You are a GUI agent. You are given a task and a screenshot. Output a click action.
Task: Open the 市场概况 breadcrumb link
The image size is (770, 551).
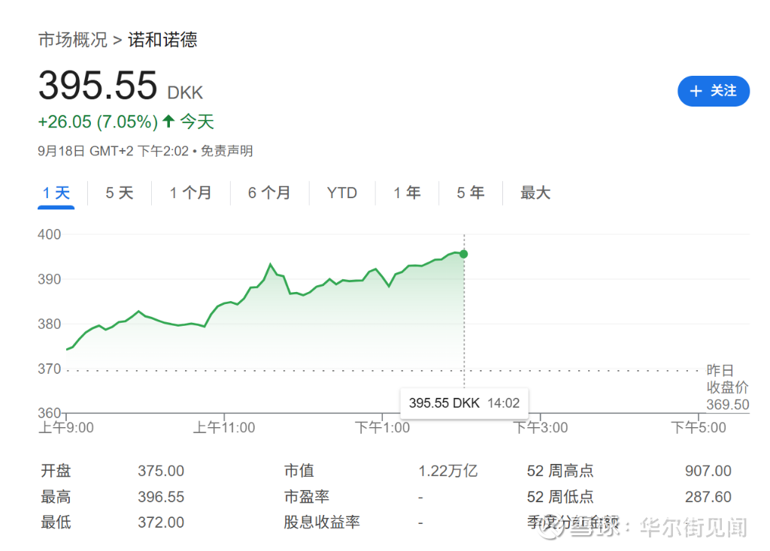pos(73,40)
